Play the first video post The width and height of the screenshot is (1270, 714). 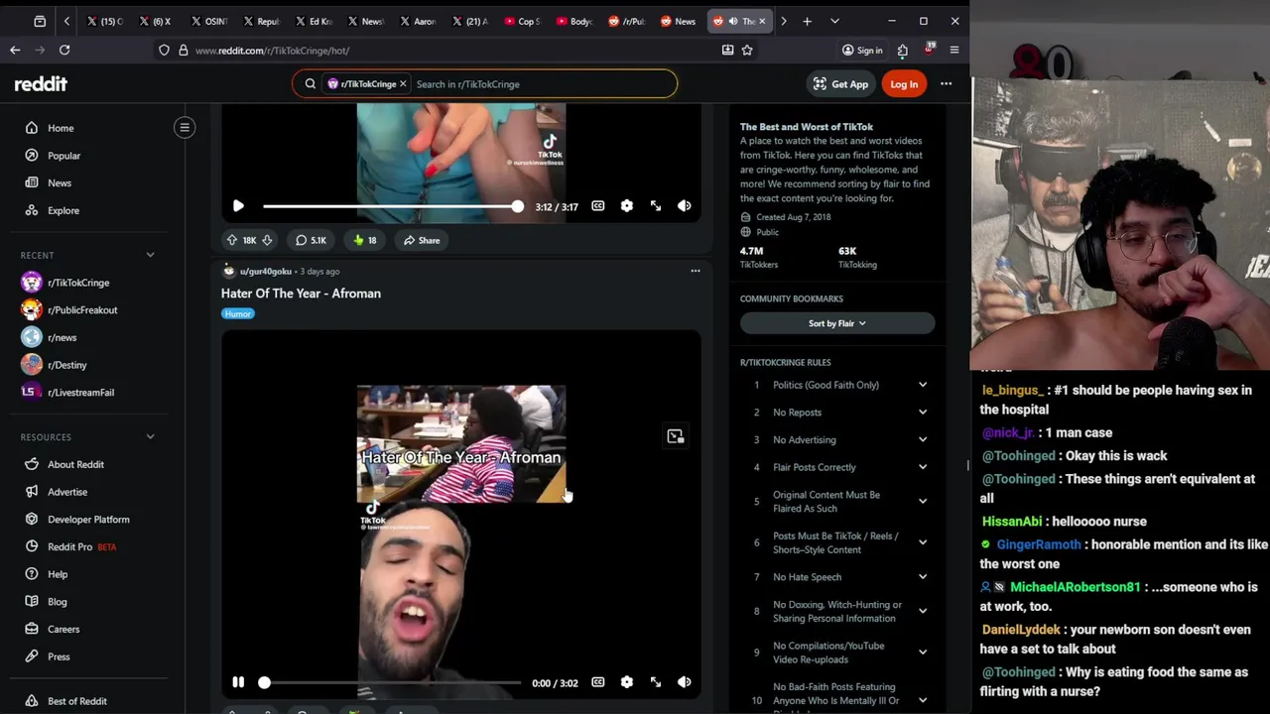point(238,206)
